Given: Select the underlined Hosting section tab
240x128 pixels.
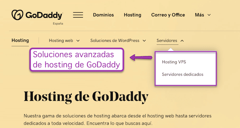Looking at the screenshot, I should pos(20,40).
